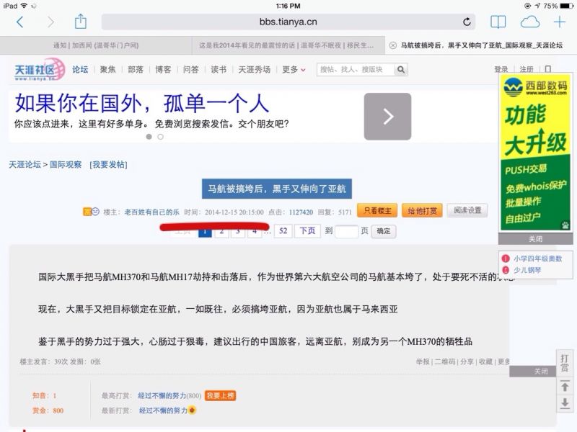Open 国际观察 breadcrumb link
577x432 pixels.
(66, 165)
